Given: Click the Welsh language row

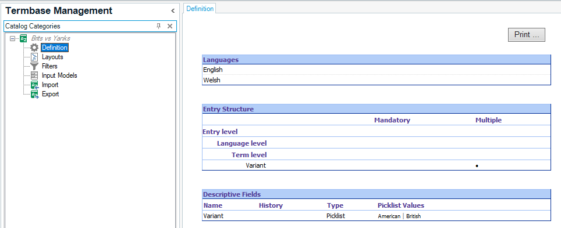Looking at the screenshot, I should [x=376, y=80].
